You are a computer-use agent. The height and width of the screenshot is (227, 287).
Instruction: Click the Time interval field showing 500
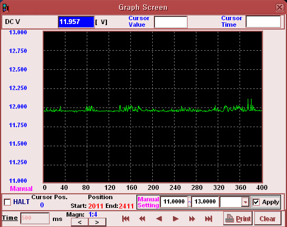pos(35,218)
